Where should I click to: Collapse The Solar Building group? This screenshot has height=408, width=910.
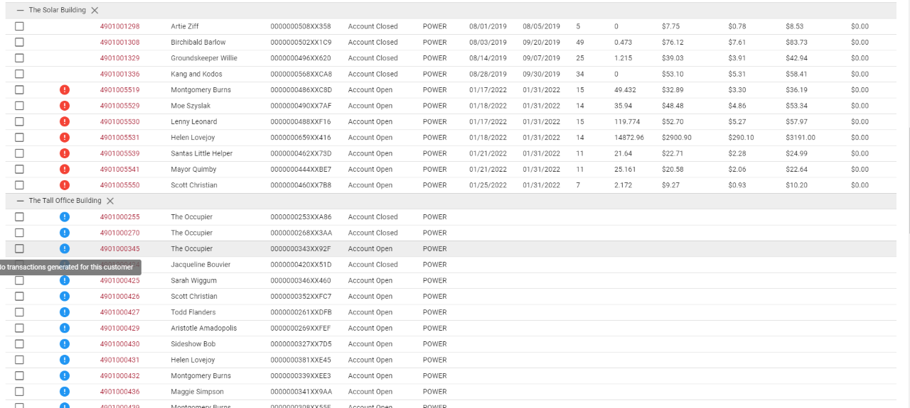click(x=20, y=11)
